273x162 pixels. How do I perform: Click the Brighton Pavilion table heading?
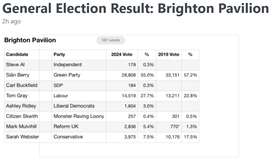tap(30, 40)
